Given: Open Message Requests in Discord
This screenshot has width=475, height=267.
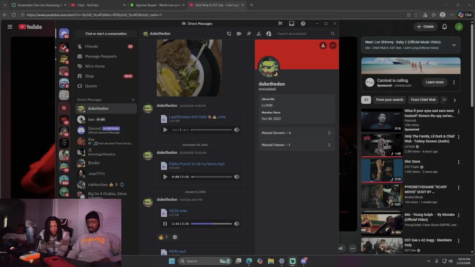Looking at the screenshot, I should pos(106,56).
